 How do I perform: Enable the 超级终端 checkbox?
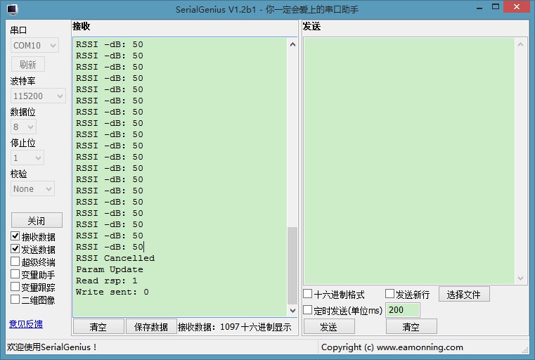pos(15,262)
